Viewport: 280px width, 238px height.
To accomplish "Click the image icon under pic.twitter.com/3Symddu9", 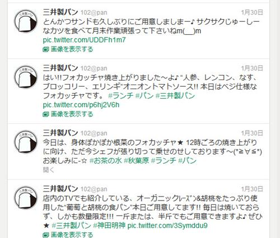I will click(46, 235).
